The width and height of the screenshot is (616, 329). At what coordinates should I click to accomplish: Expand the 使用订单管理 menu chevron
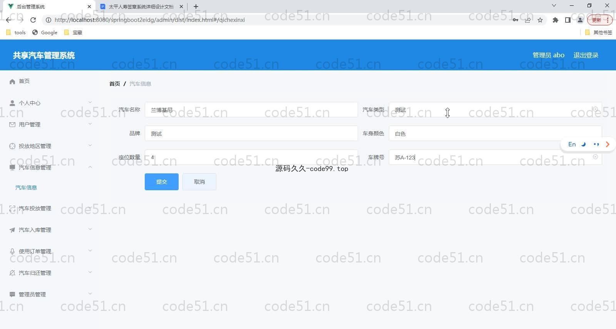click(90, 251)
